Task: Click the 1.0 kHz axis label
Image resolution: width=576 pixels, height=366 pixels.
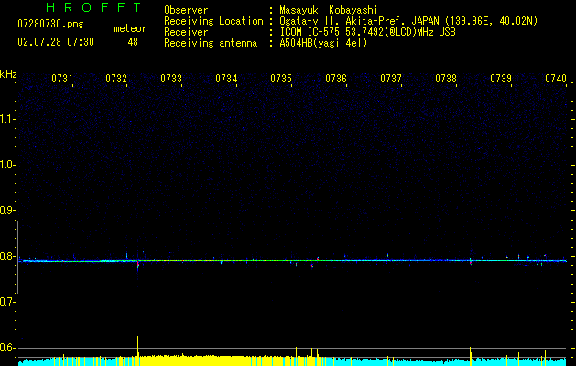Action: pos(6,165)
